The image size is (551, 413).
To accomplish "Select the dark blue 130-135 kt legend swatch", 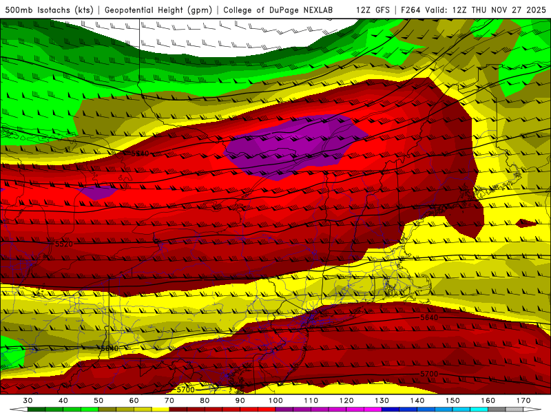I will [391, 410].
